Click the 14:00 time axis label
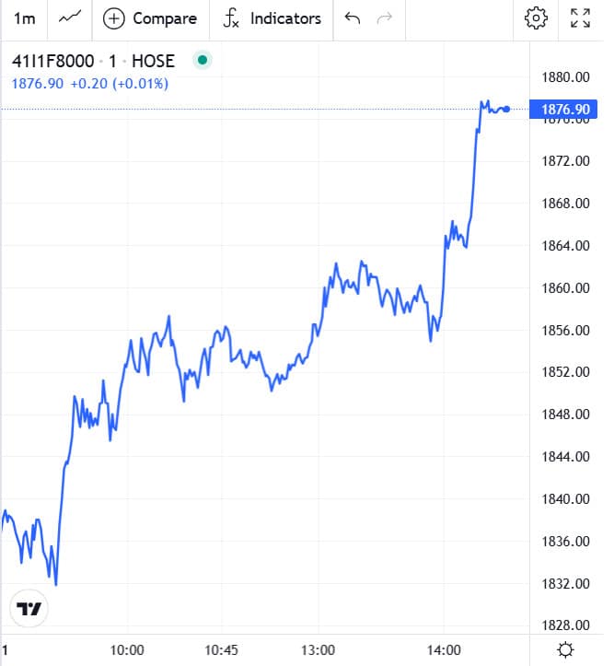 coord(444,649)
